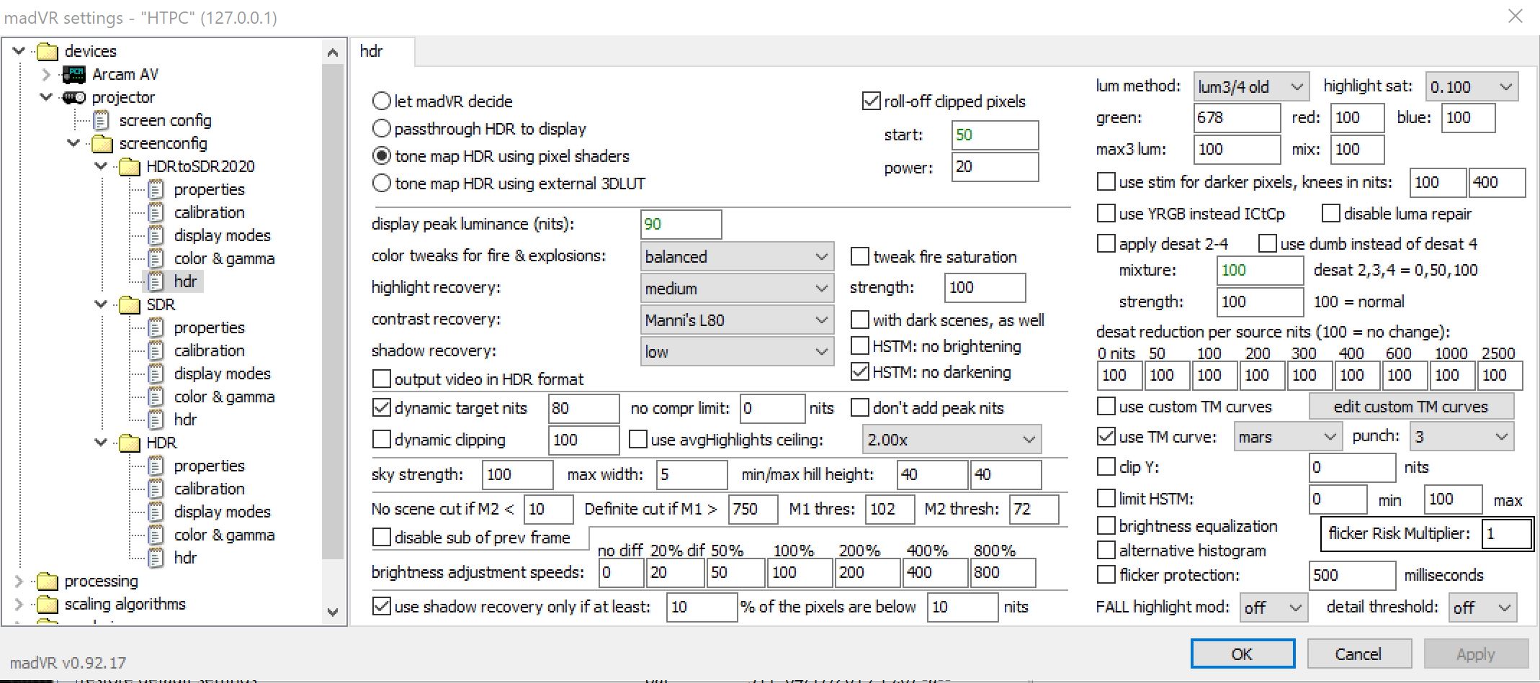Click the display peak luminance field
1540x683 pixels.
(x=680, y=225)
